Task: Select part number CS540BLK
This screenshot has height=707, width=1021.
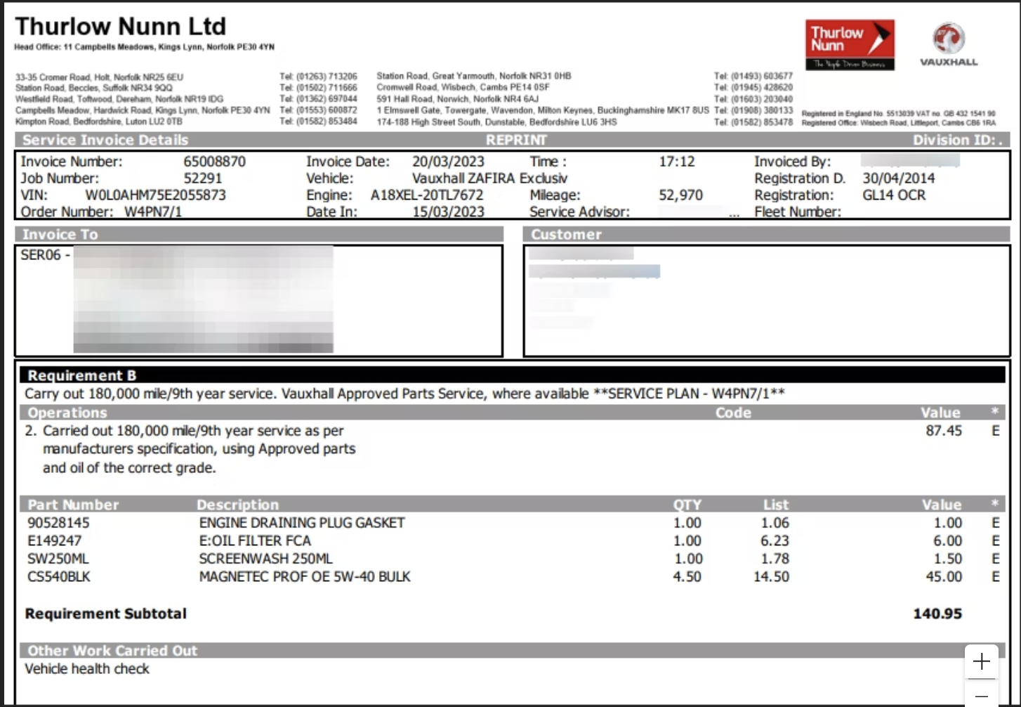Action: click(x=58, y=577)
